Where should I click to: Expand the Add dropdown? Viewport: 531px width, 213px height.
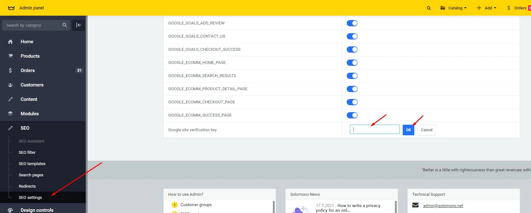point(486,8)
